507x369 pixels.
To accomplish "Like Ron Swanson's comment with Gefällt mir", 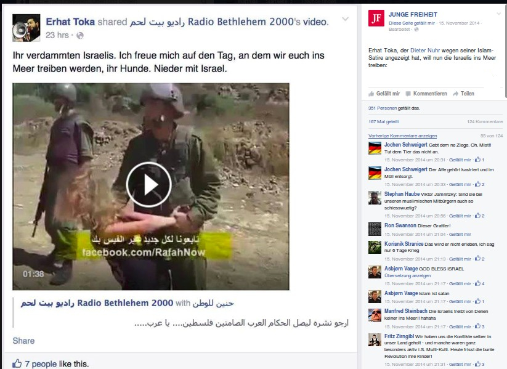I will click(460, 234).
